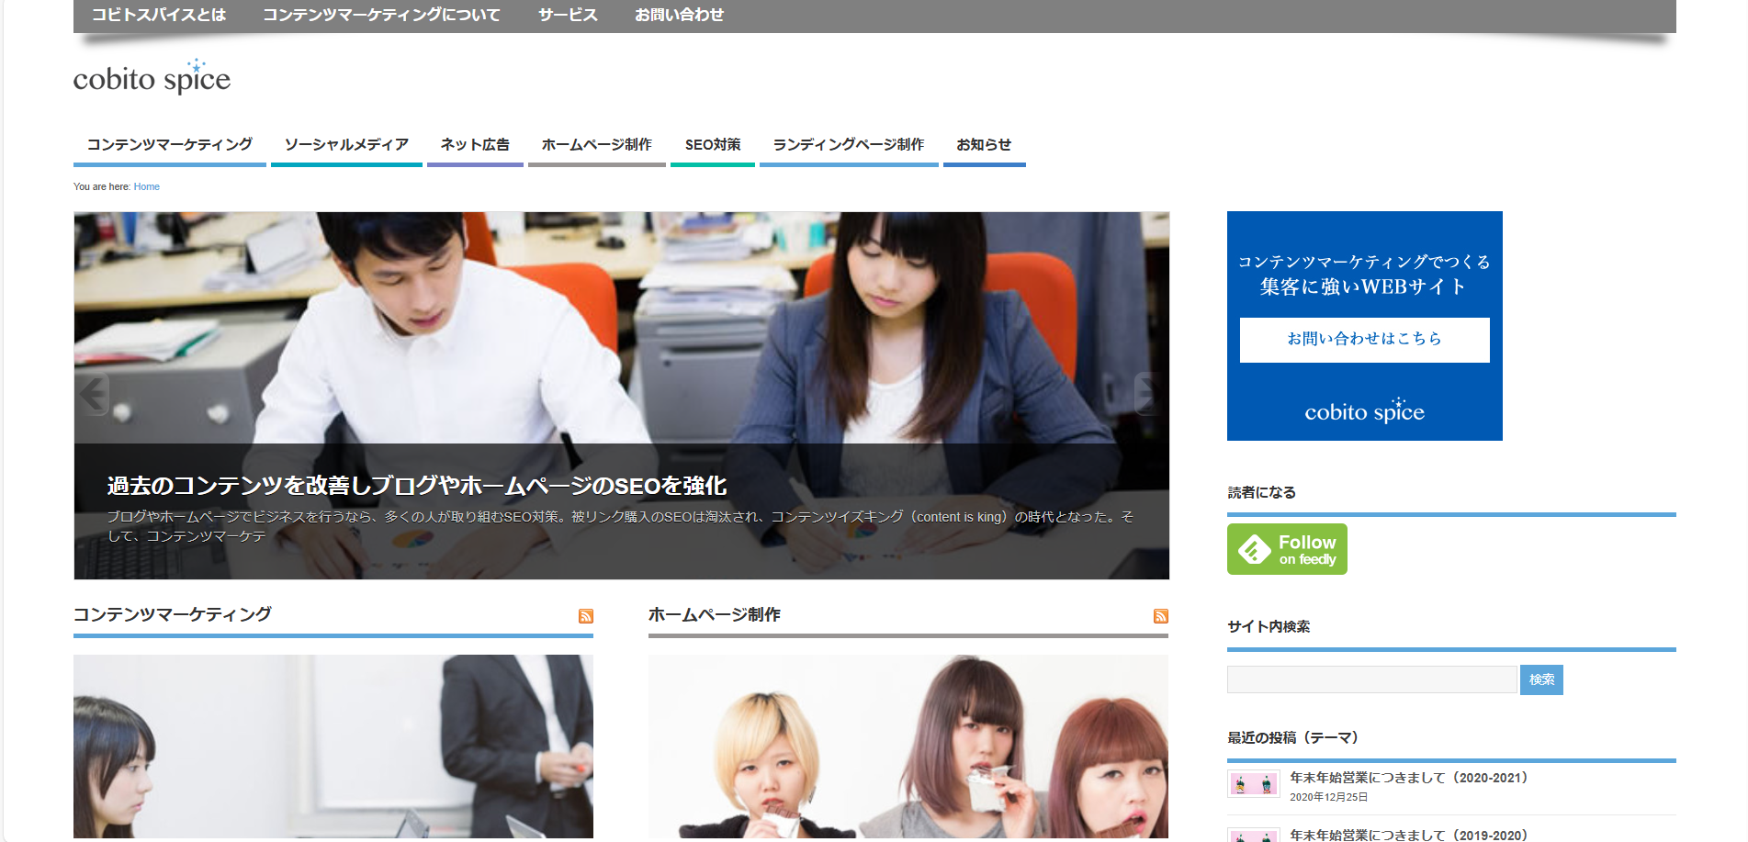
Task: Open コビトスパイスとは in top menu
Action: tap(159, 15)
